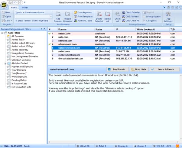Open App Settings menu
182x148 pixels.
[x=168, y=17]
